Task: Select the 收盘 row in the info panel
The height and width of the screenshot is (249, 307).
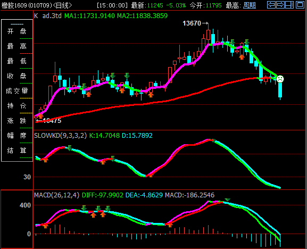Action: pos(17,76)
